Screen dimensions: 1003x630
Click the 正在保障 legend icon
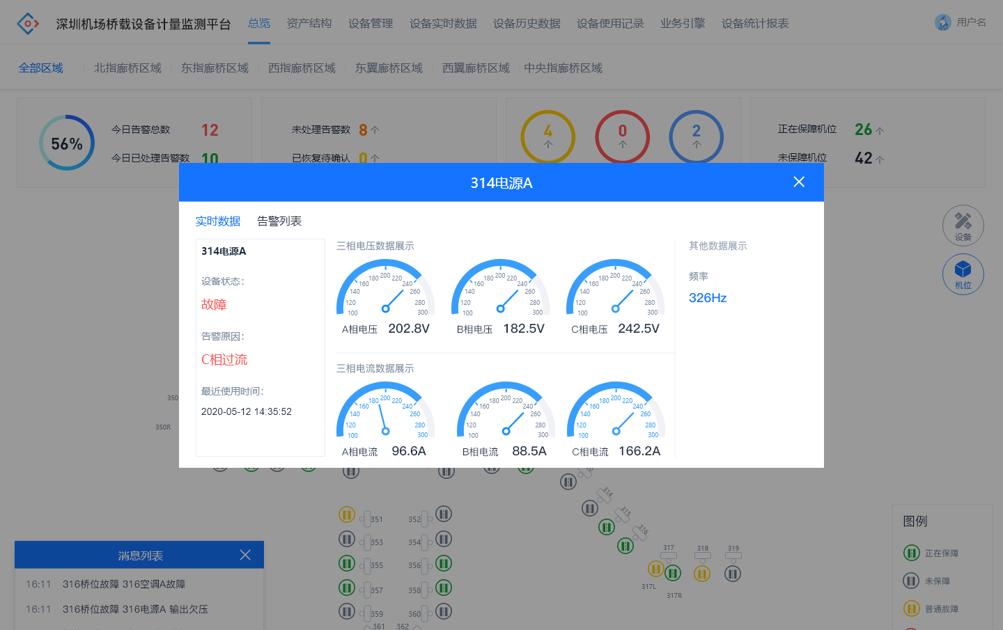click(912, 553)
